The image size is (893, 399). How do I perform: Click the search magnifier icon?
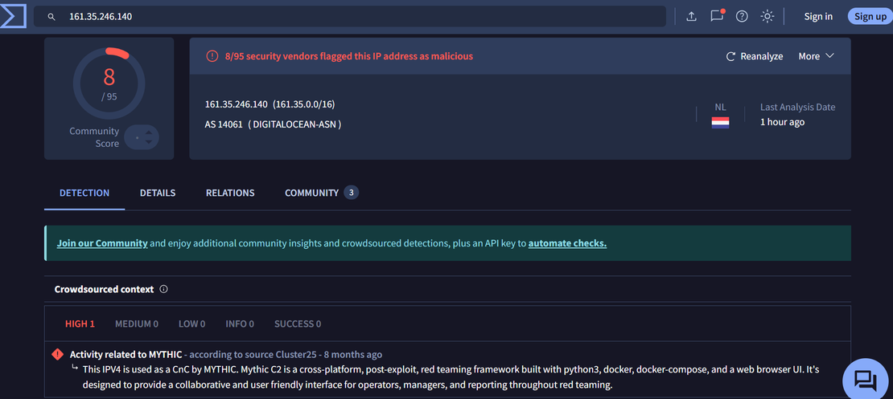click(51, 17)
